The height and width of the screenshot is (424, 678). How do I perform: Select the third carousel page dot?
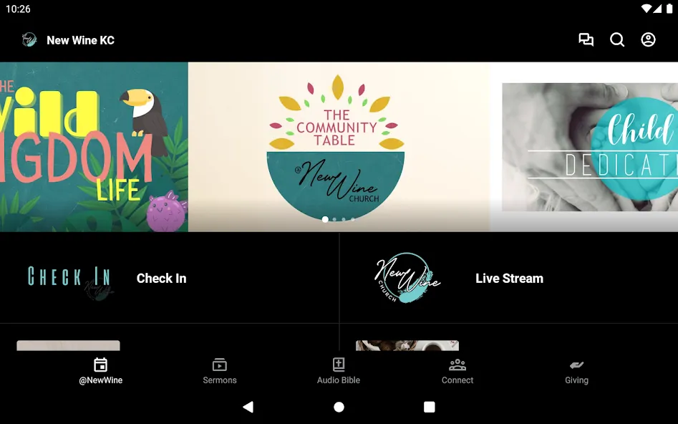pyautogui.click(x=344, y=219)
